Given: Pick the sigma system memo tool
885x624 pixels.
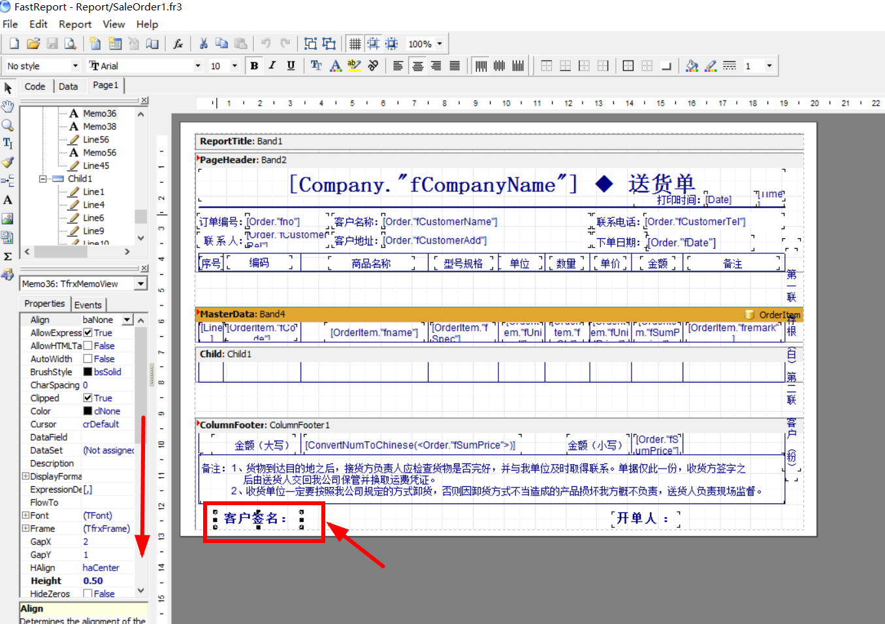Looking at the screenshot, I should coord(8,257).
